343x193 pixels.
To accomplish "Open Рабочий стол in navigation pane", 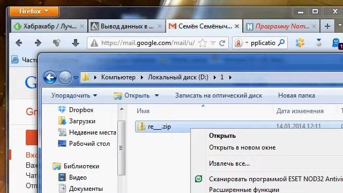I will click(84, 144).
